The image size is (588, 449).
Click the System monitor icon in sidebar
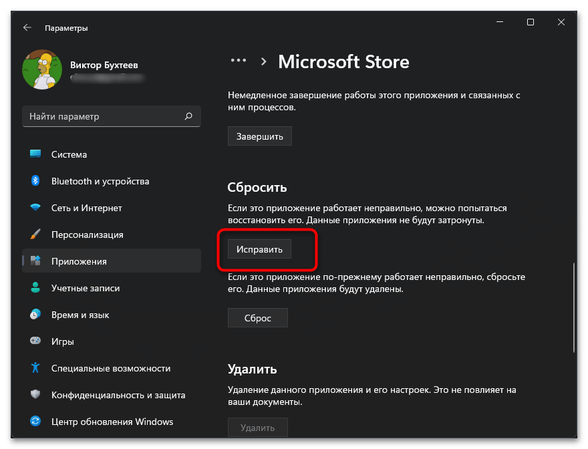click(x=36, y=154)
